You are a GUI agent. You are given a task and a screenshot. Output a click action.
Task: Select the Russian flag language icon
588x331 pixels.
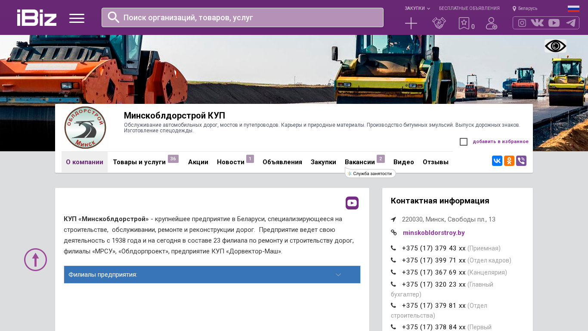[573, 9]
